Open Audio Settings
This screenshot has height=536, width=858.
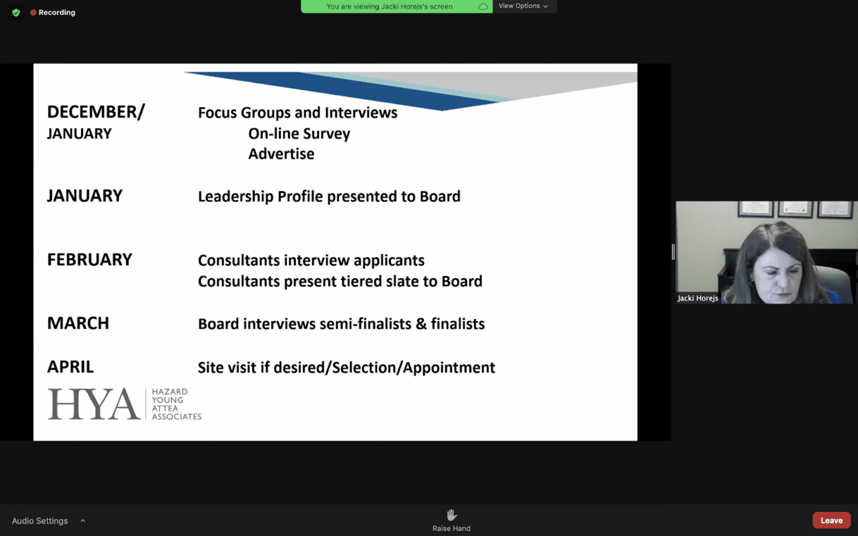(39, 521)
